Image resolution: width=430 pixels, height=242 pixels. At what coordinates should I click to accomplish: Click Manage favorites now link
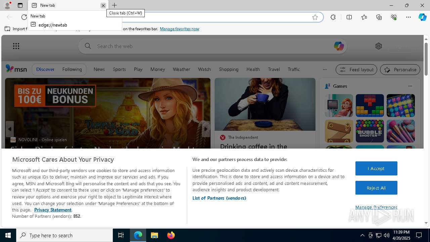click(x=179, y=29)
